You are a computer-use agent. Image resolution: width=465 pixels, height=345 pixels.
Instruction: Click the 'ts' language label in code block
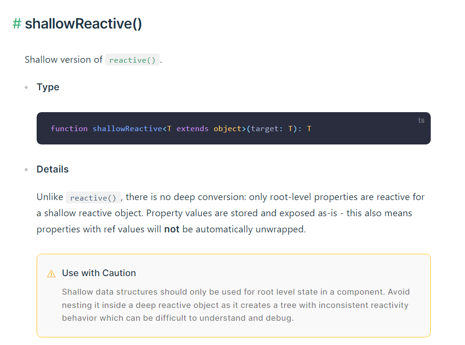click(x=421, y=120)
